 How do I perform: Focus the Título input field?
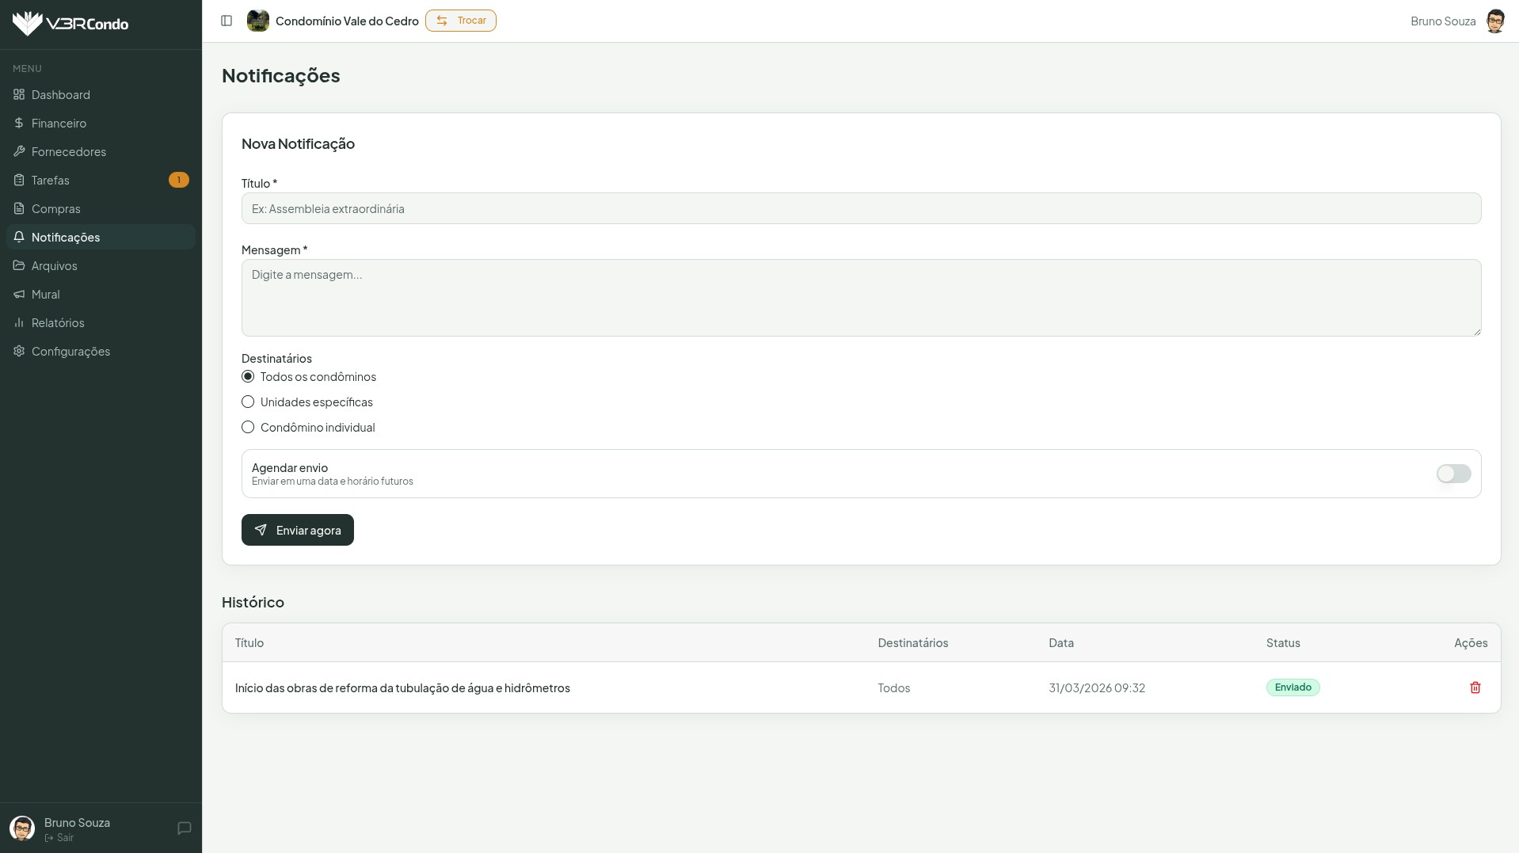tap(861, 208)
